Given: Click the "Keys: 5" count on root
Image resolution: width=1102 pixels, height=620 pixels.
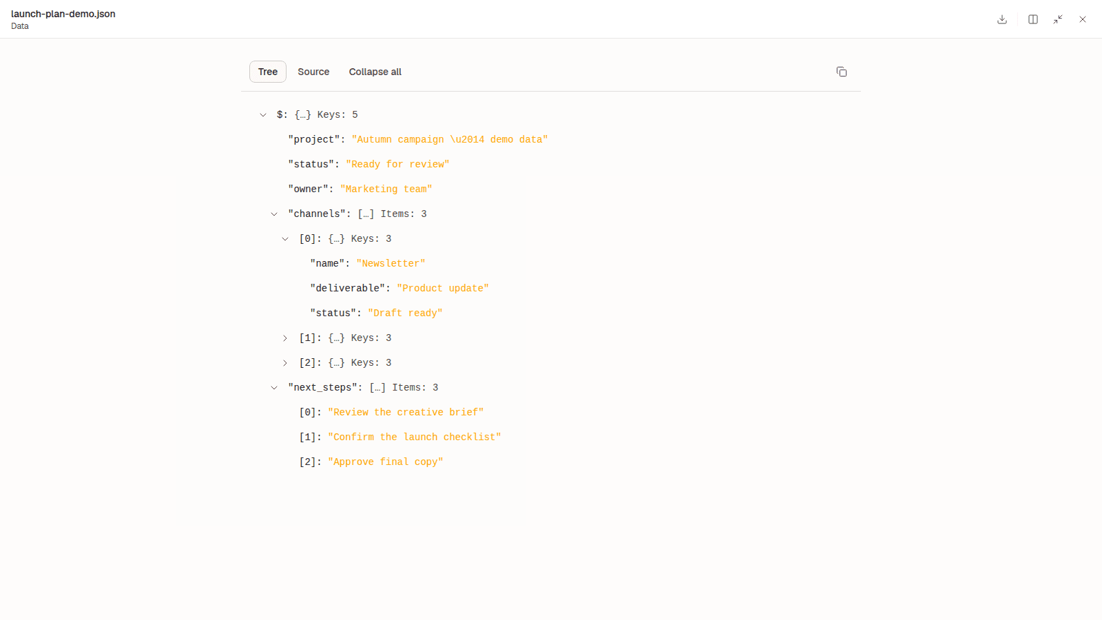Looking at the screenshot, I should [x=337, y=114].
